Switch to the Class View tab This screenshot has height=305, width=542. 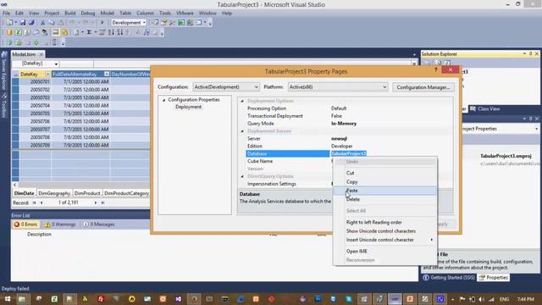[485, 109]
